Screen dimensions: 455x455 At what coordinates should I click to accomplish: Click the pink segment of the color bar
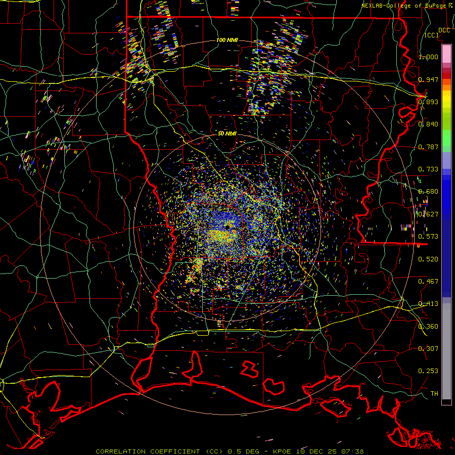pos(446,54)
